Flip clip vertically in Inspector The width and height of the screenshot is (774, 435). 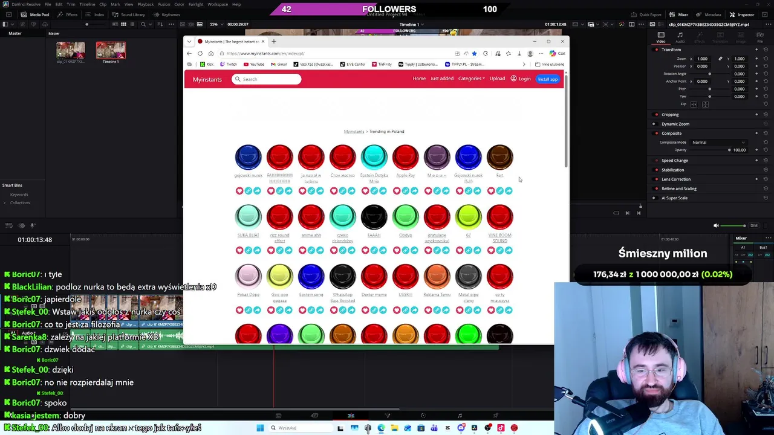[x=705, y=105]
